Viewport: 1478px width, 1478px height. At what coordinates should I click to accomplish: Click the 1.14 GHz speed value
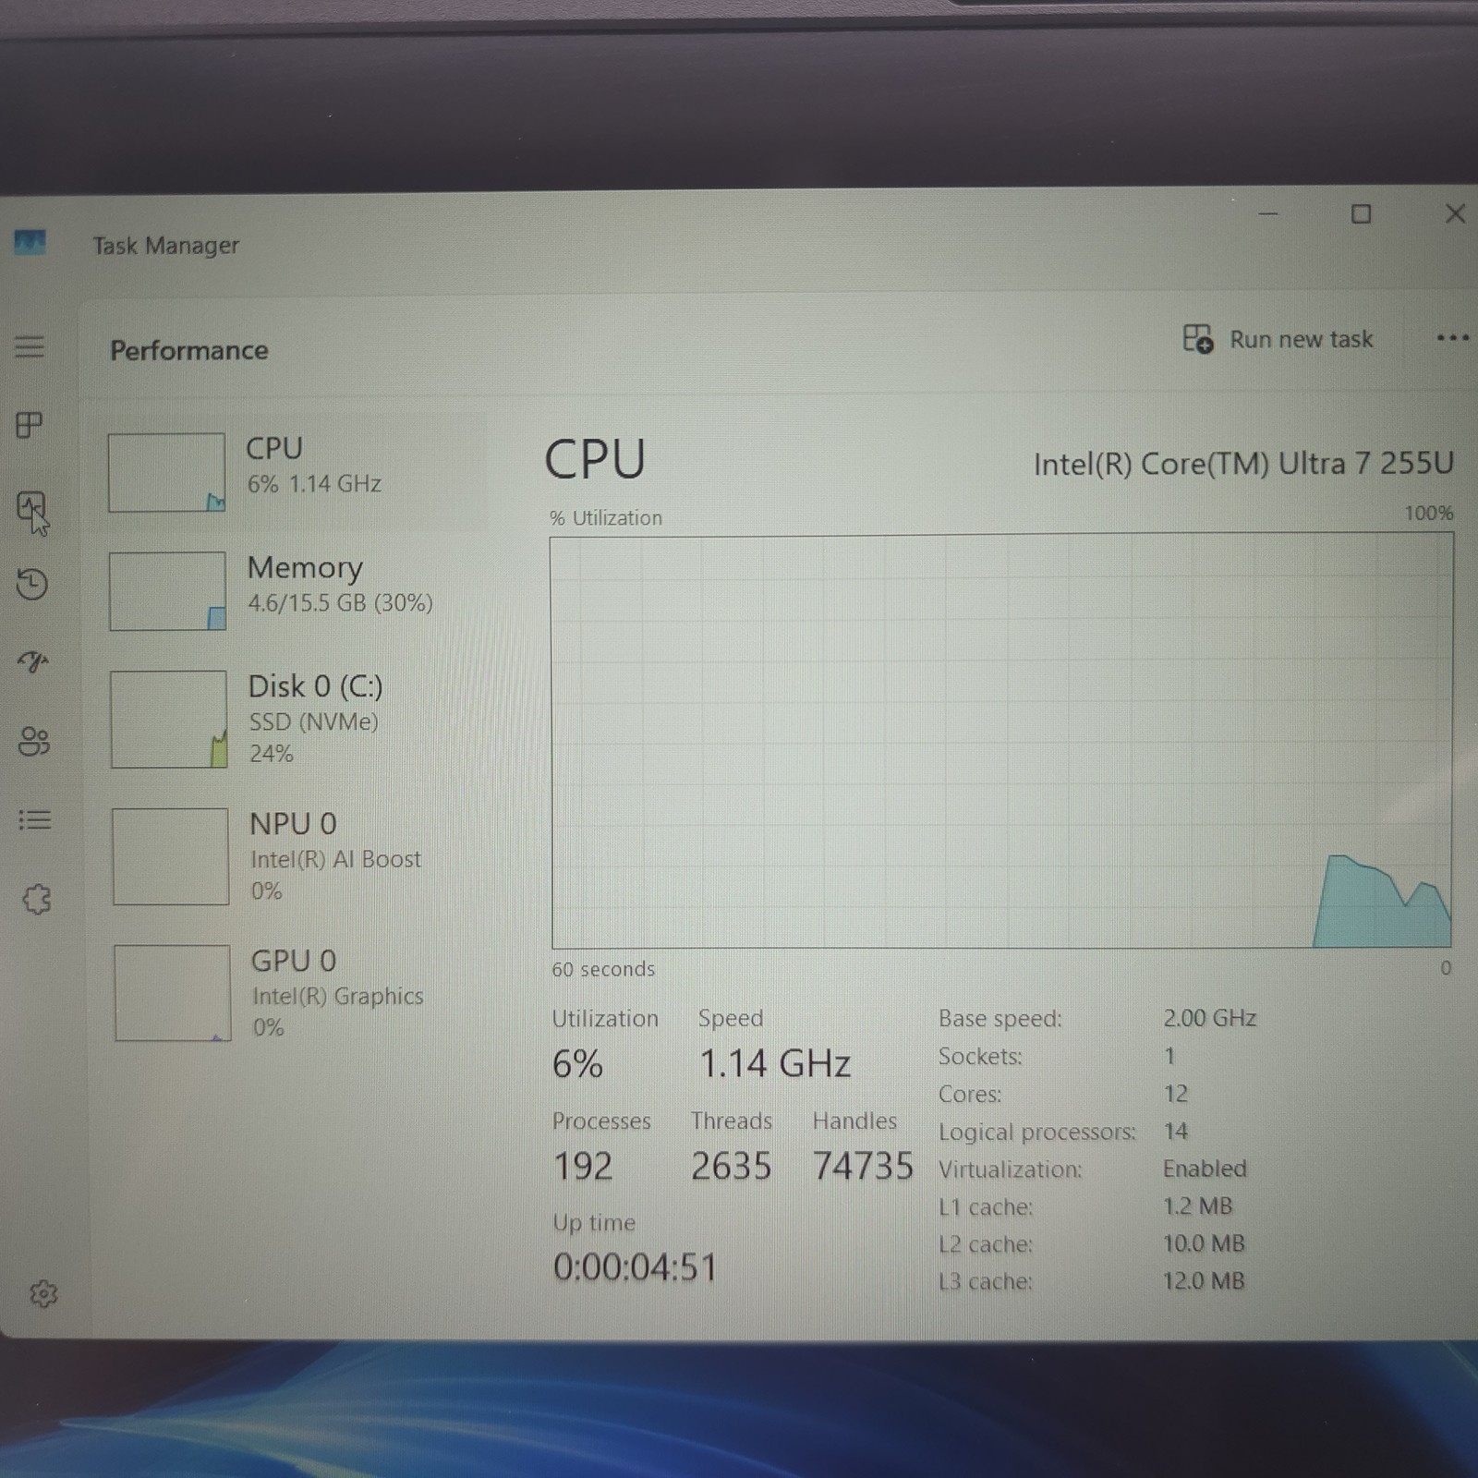(x=775, y=1063)
